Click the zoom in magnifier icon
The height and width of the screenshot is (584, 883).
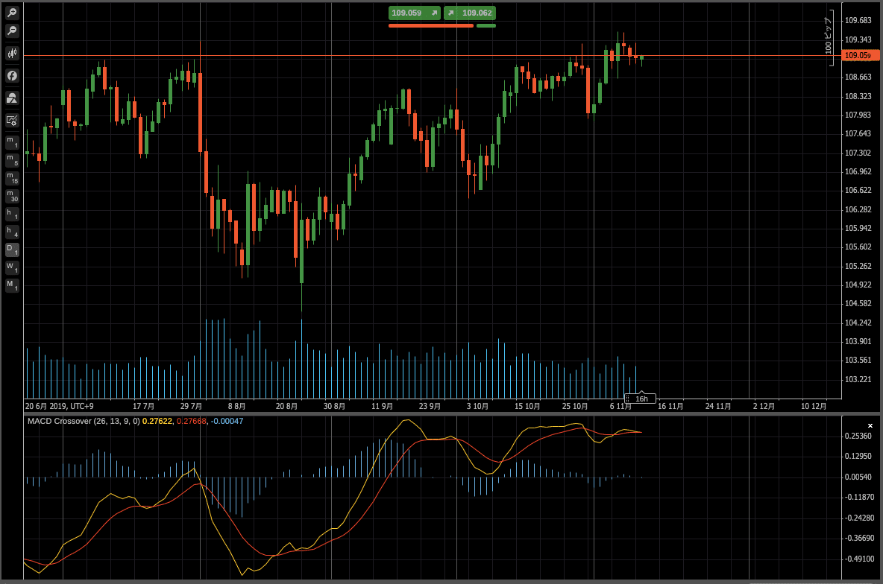tap(12, 13)
